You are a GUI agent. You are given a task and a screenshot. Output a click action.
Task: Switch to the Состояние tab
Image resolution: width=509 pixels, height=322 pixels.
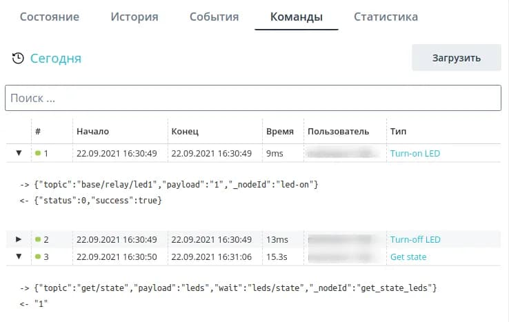click(50, 17)
